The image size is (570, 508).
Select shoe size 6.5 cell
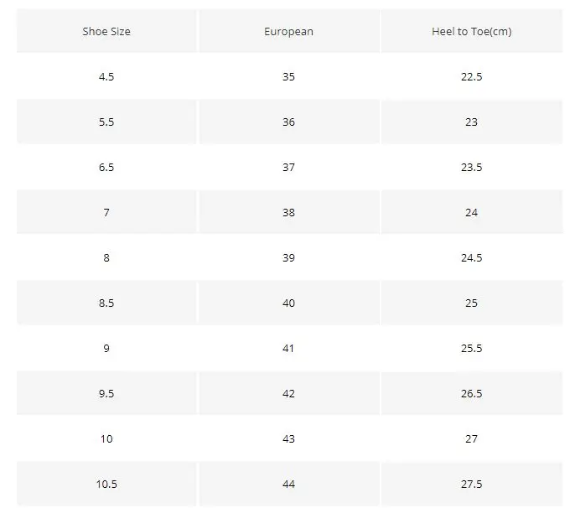click(x=106, y=167)
